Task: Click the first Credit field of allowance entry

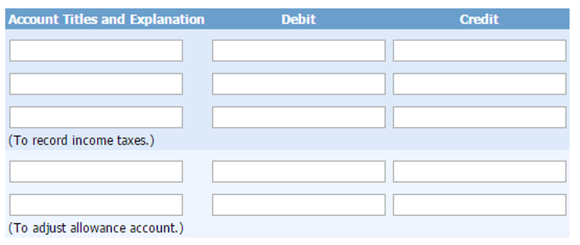Action: [x=479, y=172]
